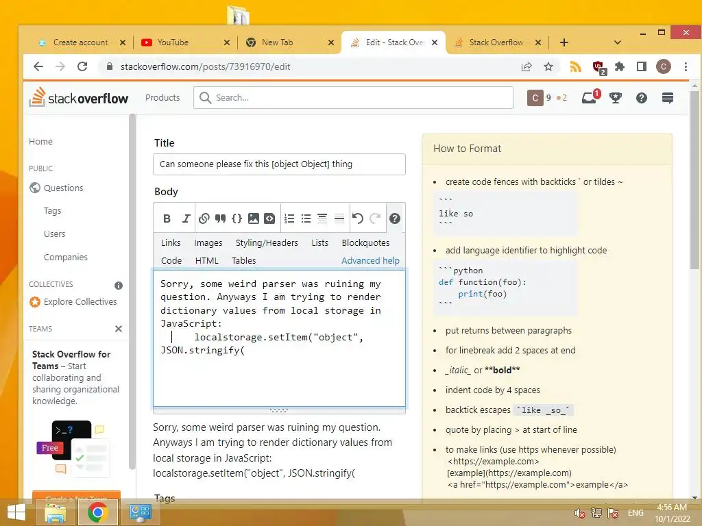
Task: Expand the Chrome tab search chevron
Action: [x=618, y=42]
